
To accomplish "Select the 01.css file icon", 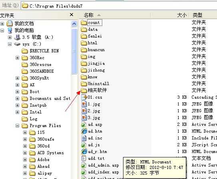I will 84,97.
